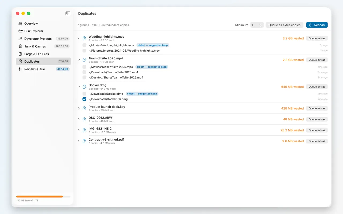343x214 pixels.
Task: Click file icon beside Team offsite 2025.mp4
Action: point(84,60)
